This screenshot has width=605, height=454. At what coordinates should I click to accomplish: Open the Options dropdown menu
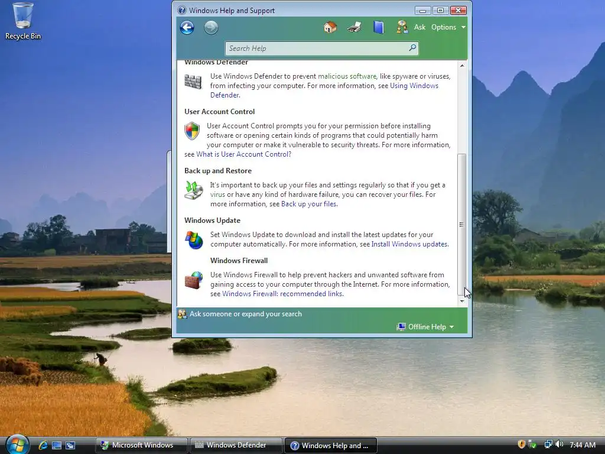(x=448, y=27)
